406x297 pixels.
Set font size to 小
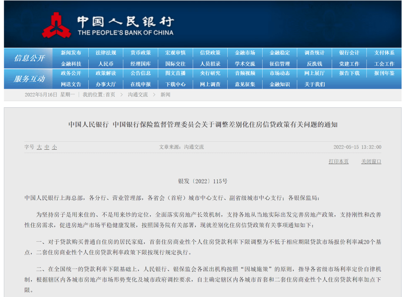point(54,147)
